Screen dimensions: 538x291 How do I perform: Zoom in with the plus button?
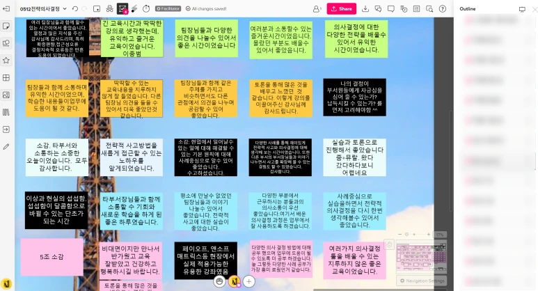point(429,235)
